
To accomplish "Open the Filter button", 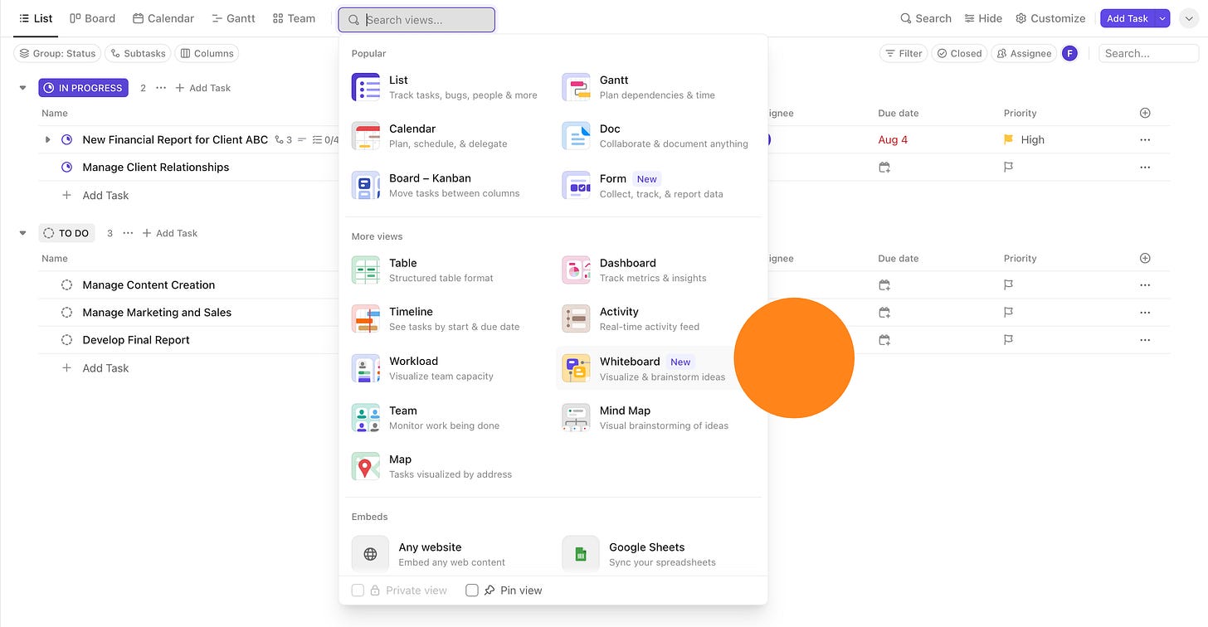I will [x=904, y=53].
